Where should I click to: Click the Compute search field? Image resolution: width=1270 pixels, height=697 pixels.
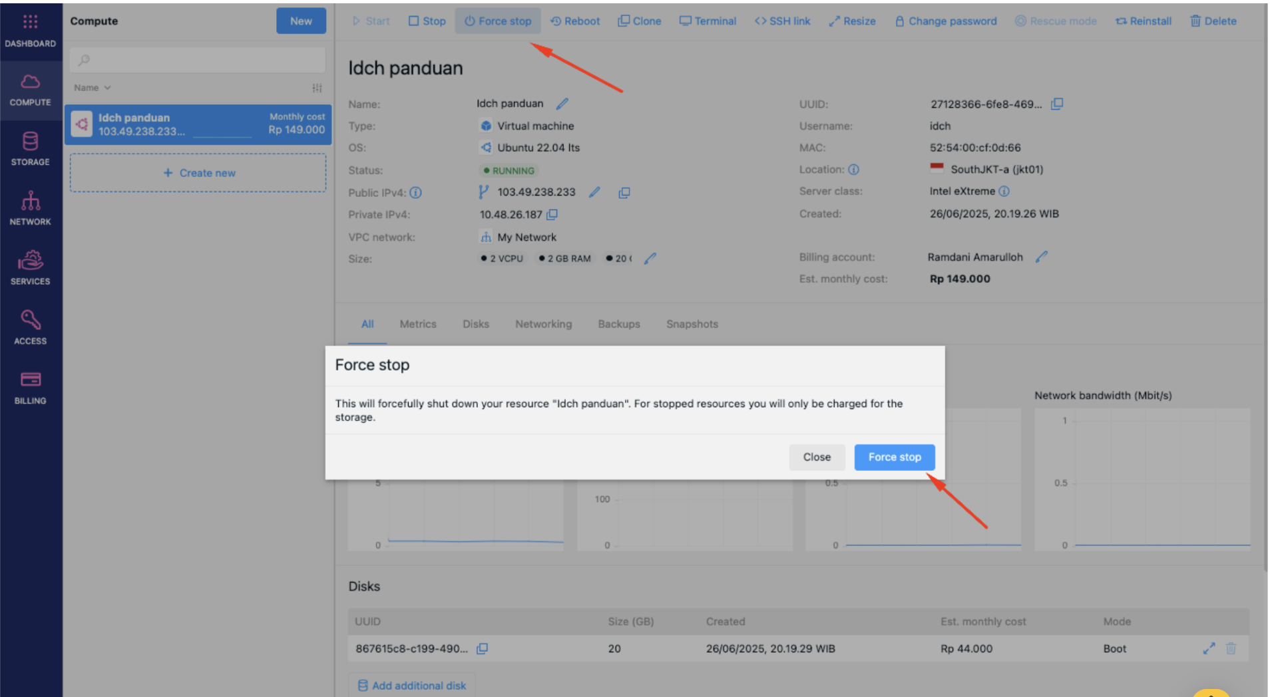198,61
